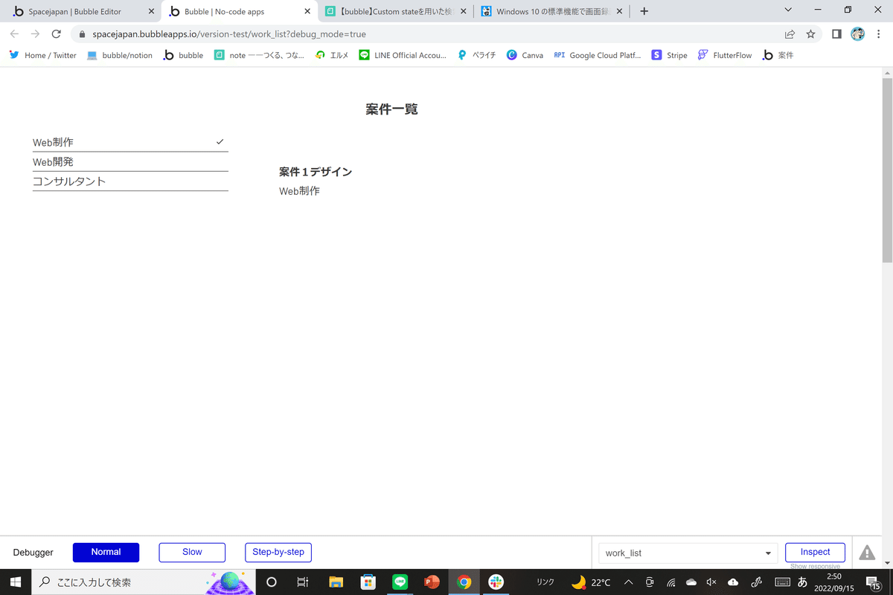Click the checkmark next to Web制作
The width and height of the screenshot is (893, 595).
click(220, 141)
